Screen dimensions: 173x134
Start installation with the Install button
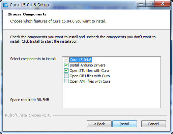(x=124, y=124)
